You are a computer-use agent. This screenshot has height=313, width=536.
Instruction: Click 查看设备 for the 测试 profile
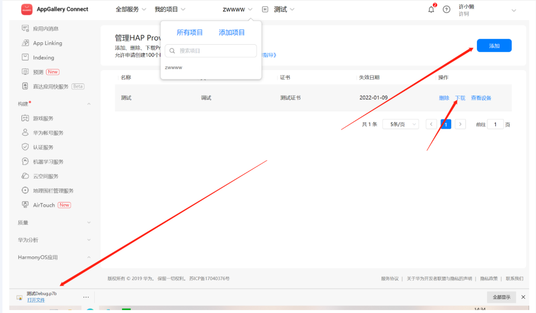click(x=481, y=98)
